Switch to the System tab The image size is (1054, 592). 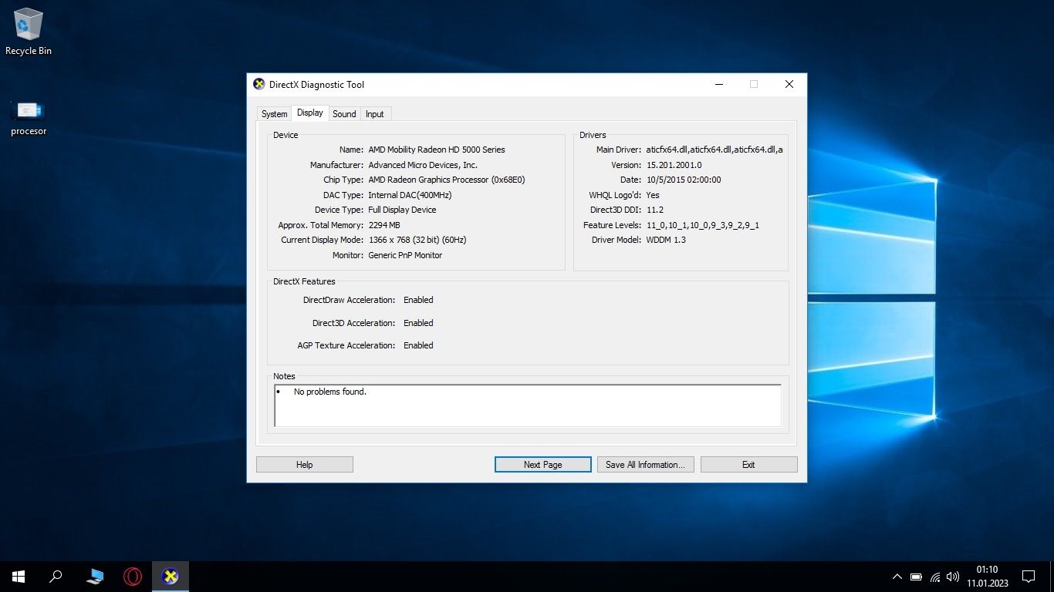(274, 114)
